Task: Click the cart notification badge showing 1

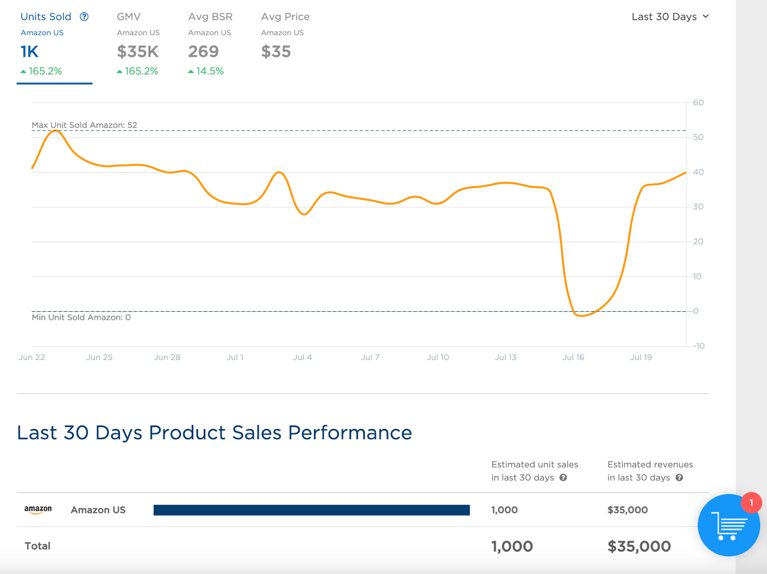Action: [x=751, y=503]
